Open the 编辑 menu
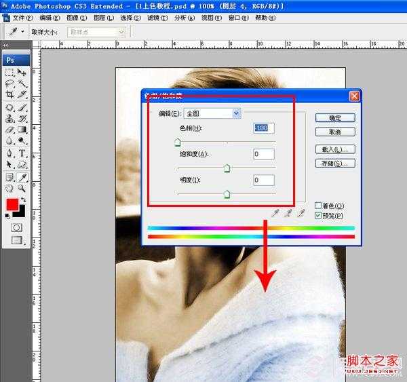407x382 pixels. tap(50, 18)
